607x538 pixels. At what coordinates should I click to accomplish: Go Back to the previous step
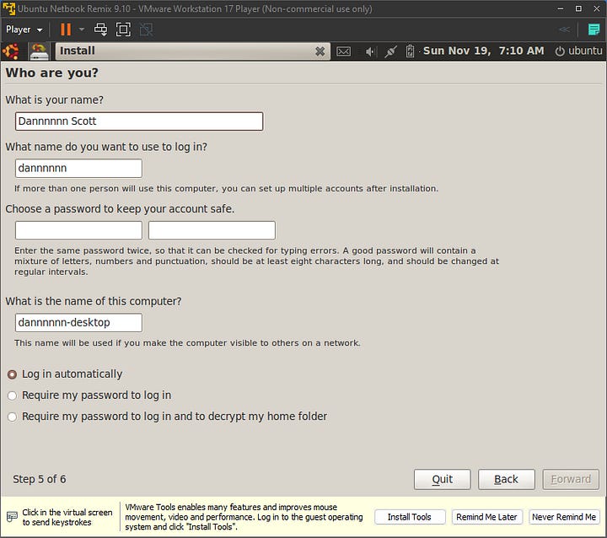tap(507, 480)
